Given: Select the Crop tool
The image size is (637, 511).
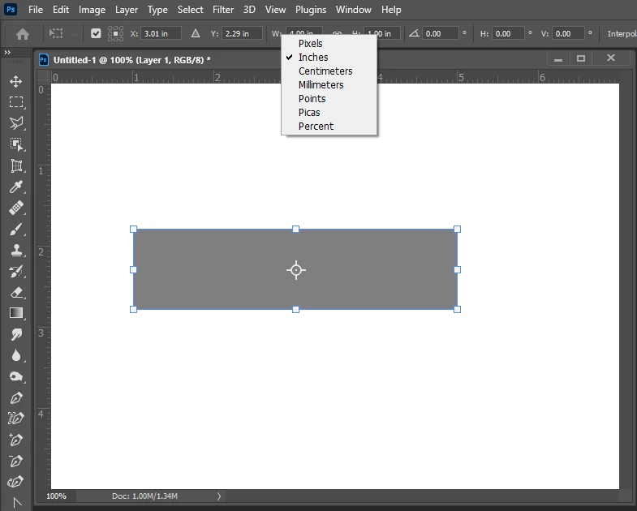Looking at the screenshot, I should 16,165.
